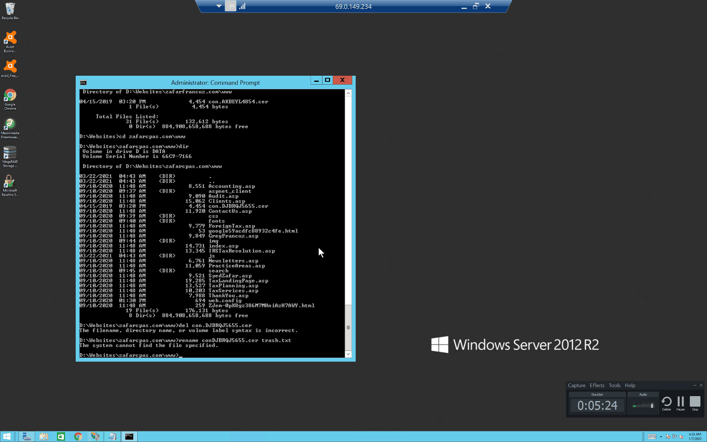Maximize the Command Prompt window

pos(327,80)
